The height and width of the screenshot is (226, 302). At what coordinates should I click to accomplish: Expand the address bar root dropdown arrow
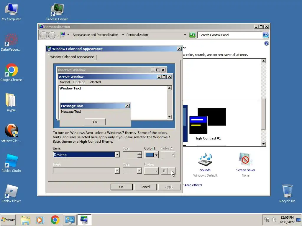(68, 35)
